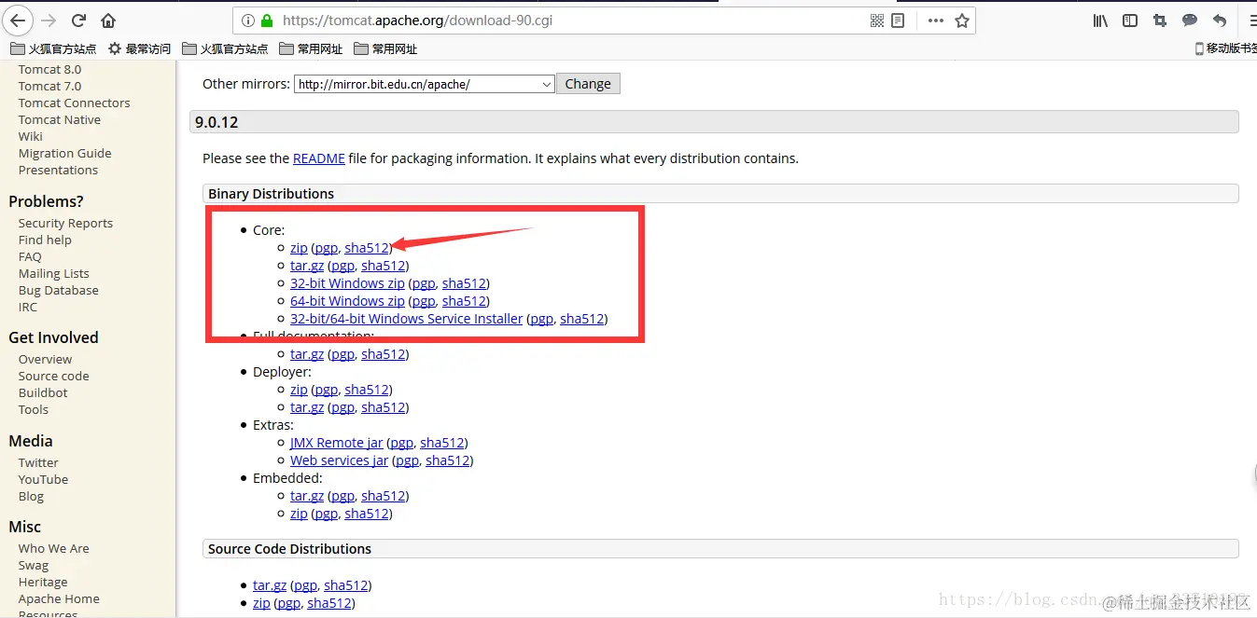
Task: Click the site information icon in address bar
Action: coord(247,21)
